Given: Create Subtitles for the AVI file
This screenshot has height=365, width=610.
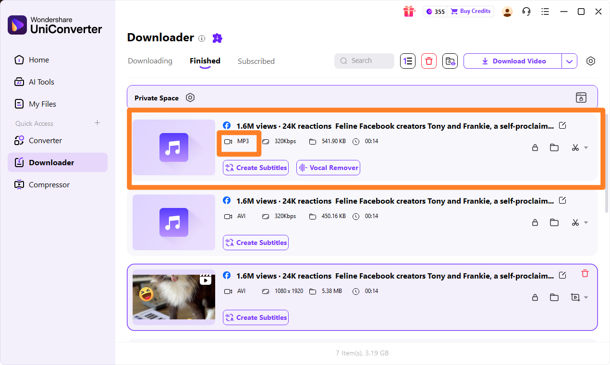Looking at the screenshot, I should coord(256,243).
